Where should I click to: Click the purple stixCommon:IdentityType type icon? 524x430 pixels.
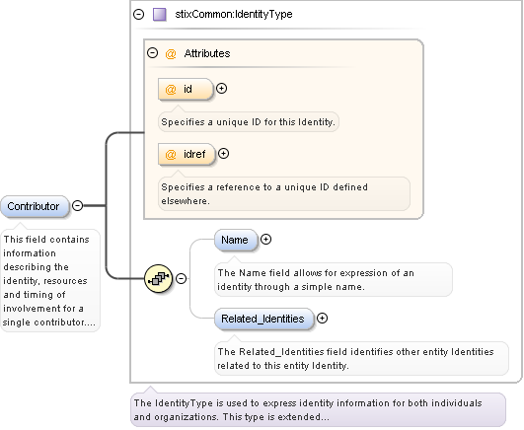pyautogui.click(x=160, y=15)
